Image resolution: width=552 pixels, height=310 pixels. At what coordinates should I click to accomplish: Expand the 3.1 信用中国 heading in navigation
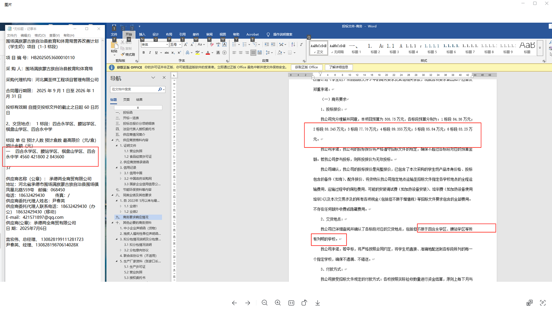tap(121, 173)
